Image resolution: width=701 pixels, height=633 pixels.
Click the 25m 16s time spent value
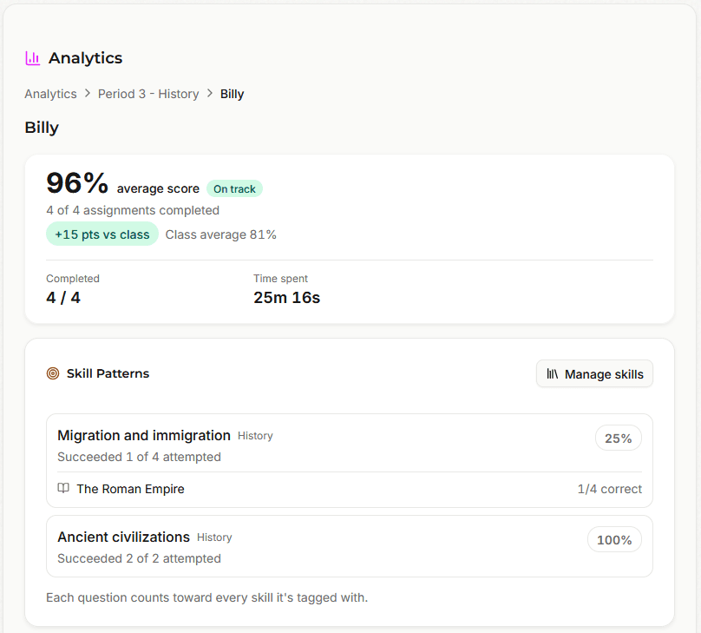286,298
